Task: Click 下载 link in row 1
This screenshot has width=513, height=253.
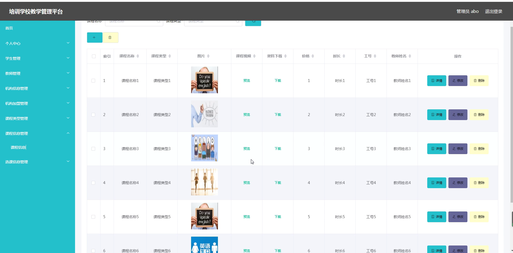Action: pyautogui.click(x=278, y=81)
